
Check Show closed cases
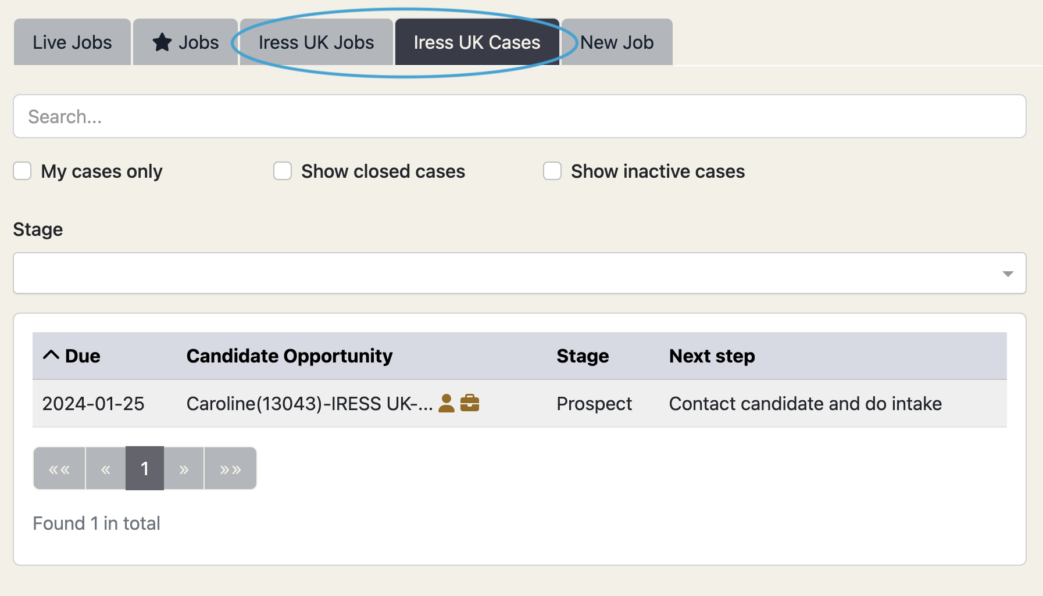(283, 171)
